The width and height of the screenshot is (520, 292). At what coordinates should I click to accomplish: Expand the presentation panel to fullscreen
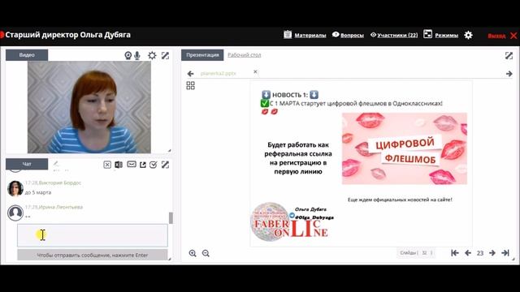point(509,56)
